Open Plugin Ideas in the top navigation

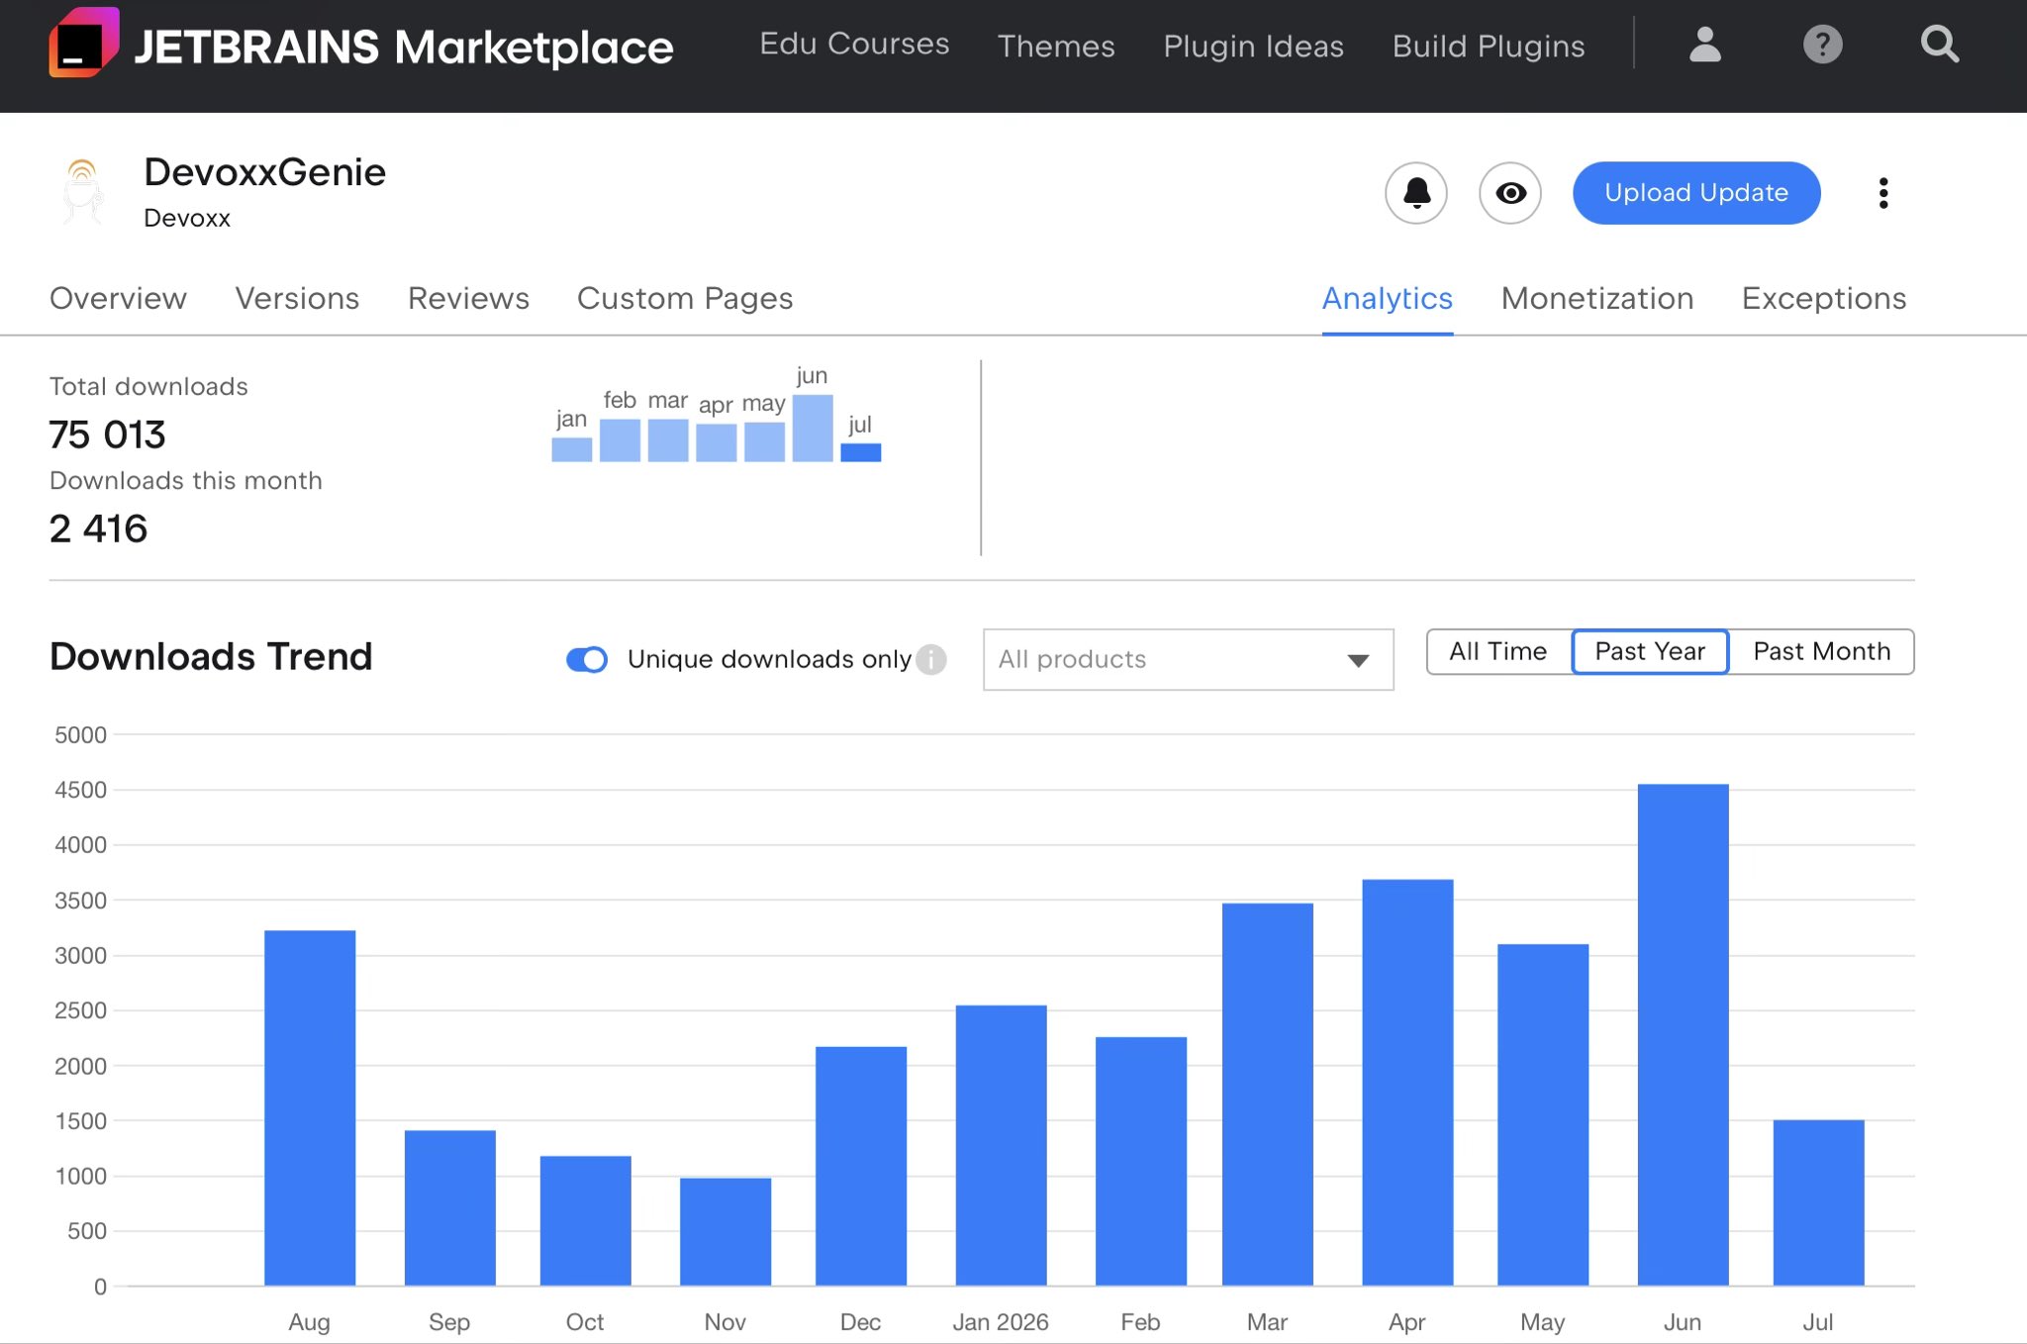[x=1253, y=46]
